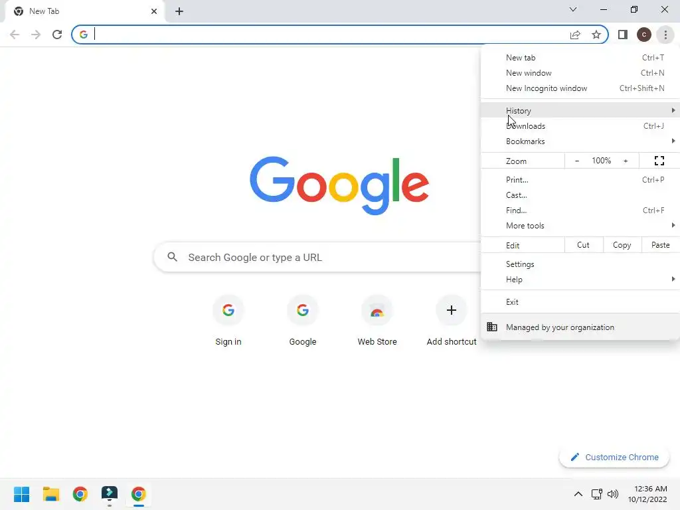Click Exit in the menu
Screen dimensions: 680x510
click(580, 302)
